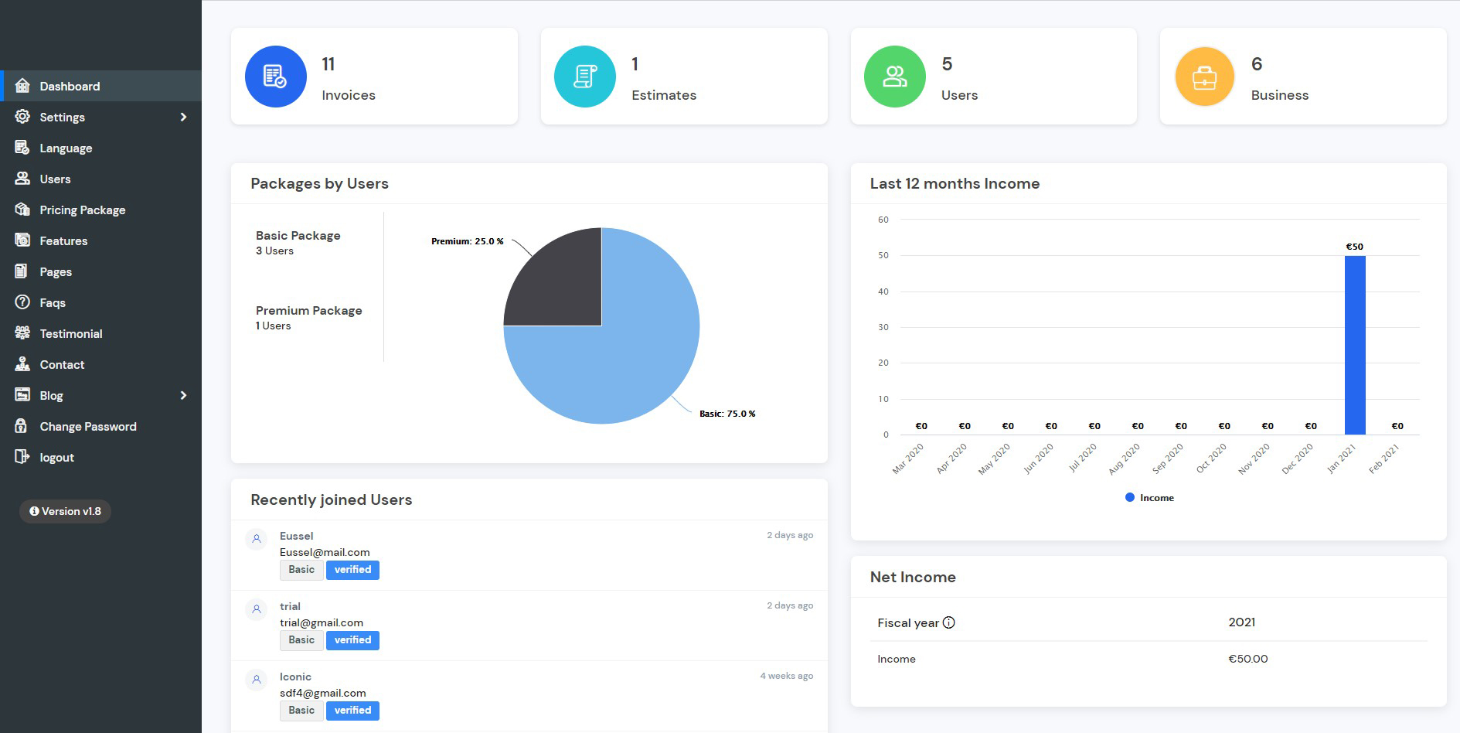This screenshot has height=733, width=1460.
Task: Click Eussel's user avatar icon
Action: click(x=257, y=539)
